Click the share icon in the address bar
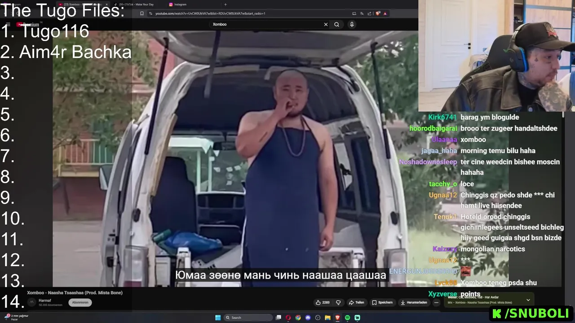Viewport: 575px width, 323px height. [x=369, y=13]
